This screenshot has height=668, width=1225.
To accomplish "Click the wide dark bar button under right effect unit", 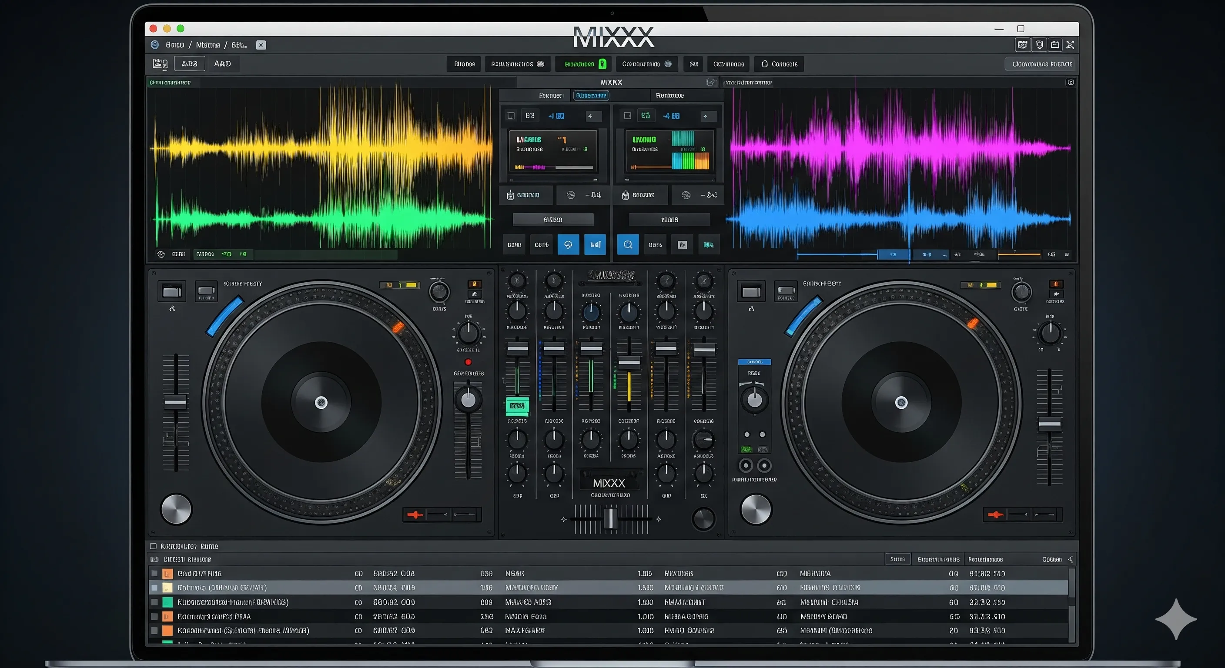I will point(669,220).
